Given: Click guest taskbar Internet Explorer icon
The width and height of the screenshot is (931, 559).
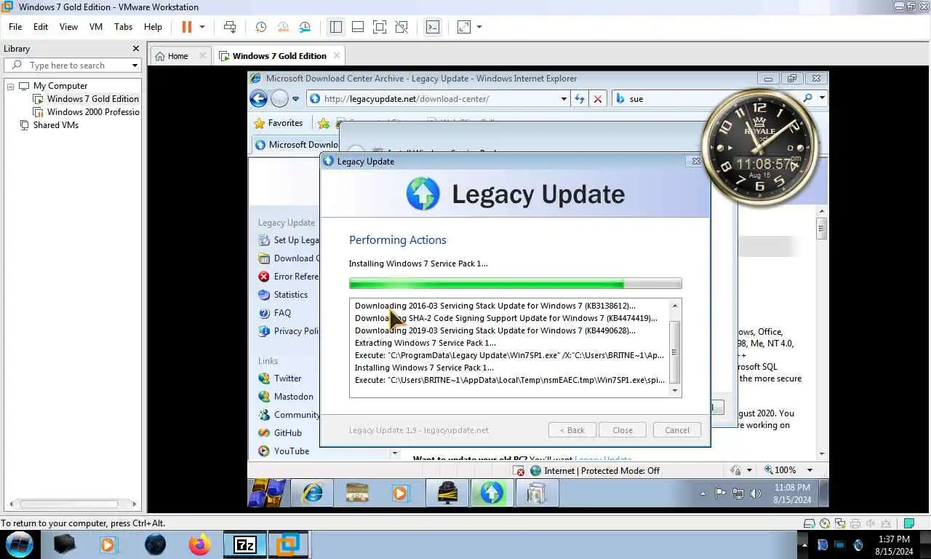Looking at the screenshot, I should coord(313,493).
